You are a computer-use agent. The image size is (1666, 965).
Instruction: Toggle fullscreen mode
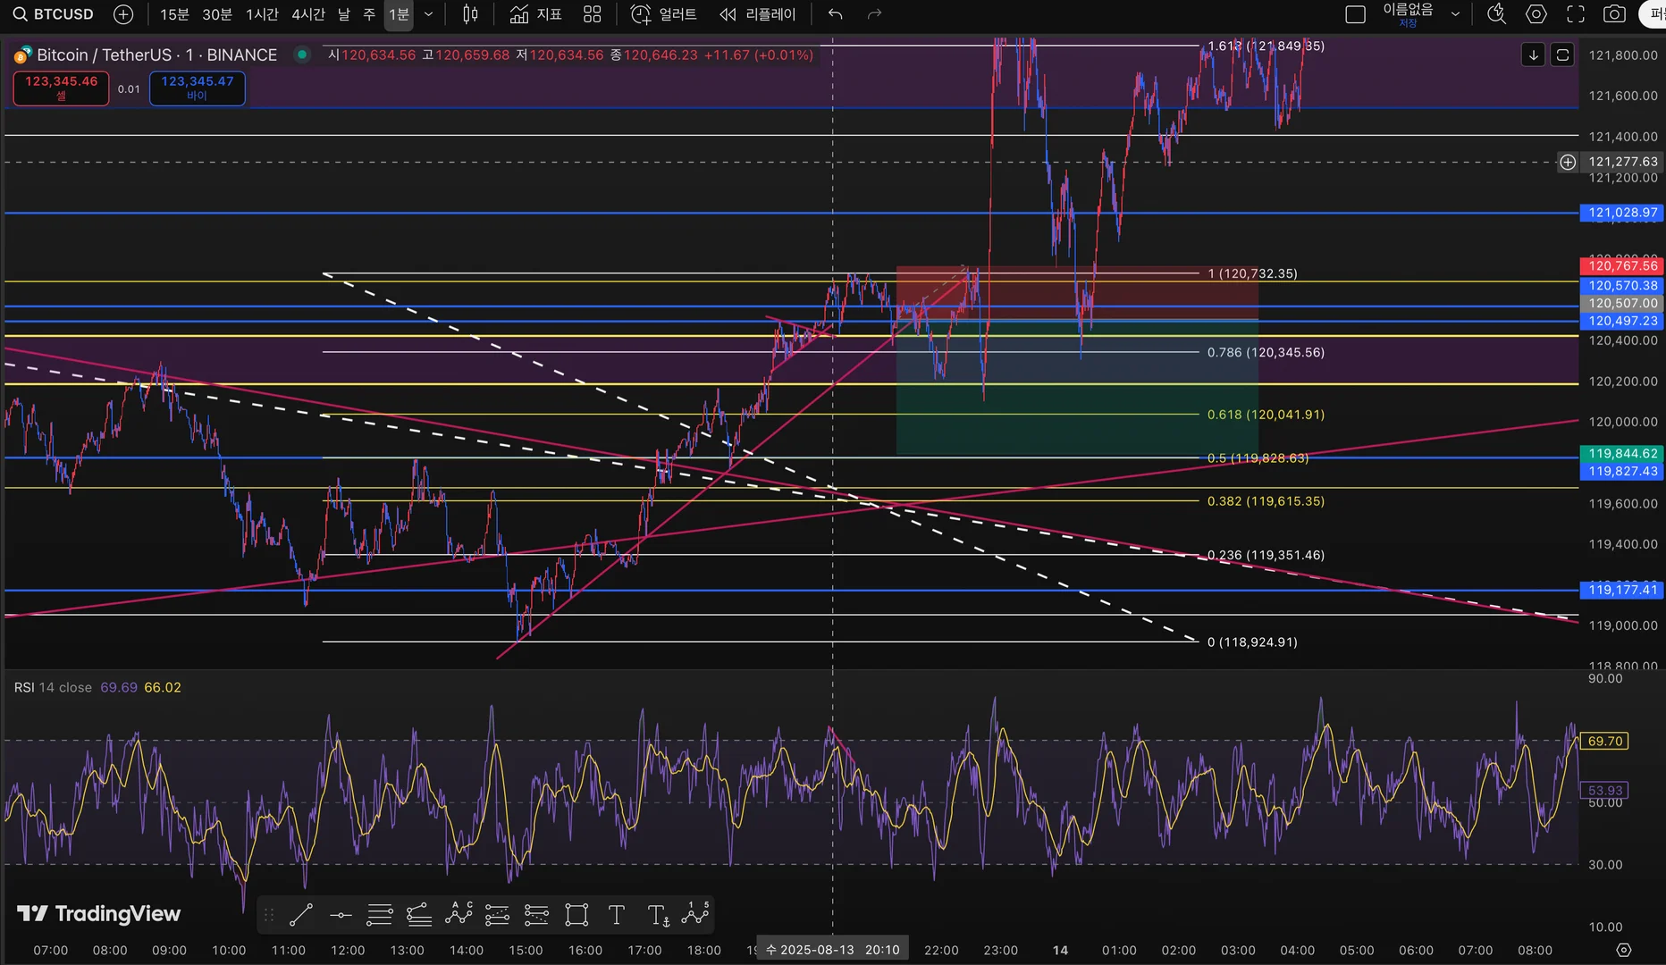point(1576,14)
